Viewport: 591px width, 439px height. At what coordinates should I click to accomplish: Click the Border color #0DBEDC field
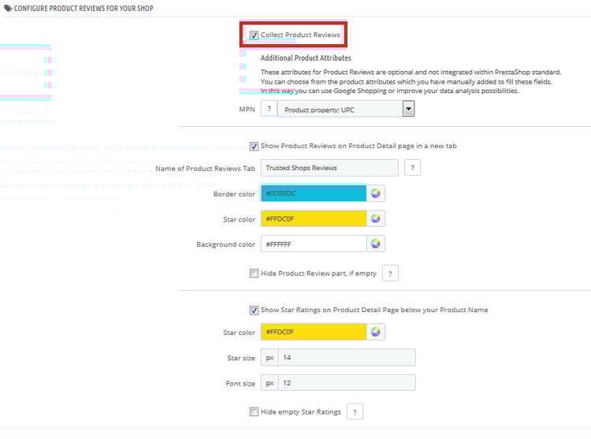[314, 193]
